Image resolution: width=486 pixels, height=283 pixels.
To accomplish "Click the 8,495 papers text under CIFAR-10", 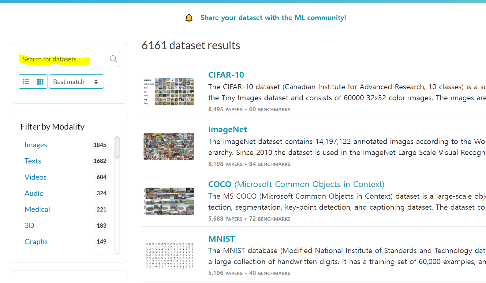I will (x=225, y=109).
